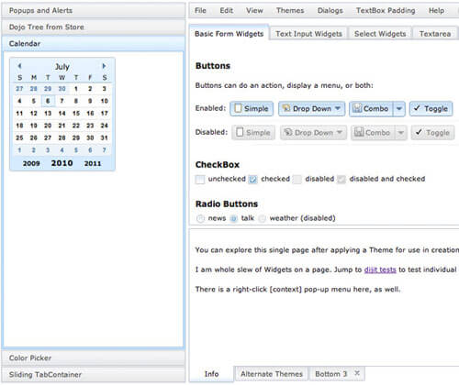Viewport: 459px width, 385px height.
Task: Open the Themes menu
Action: (290, 10)
